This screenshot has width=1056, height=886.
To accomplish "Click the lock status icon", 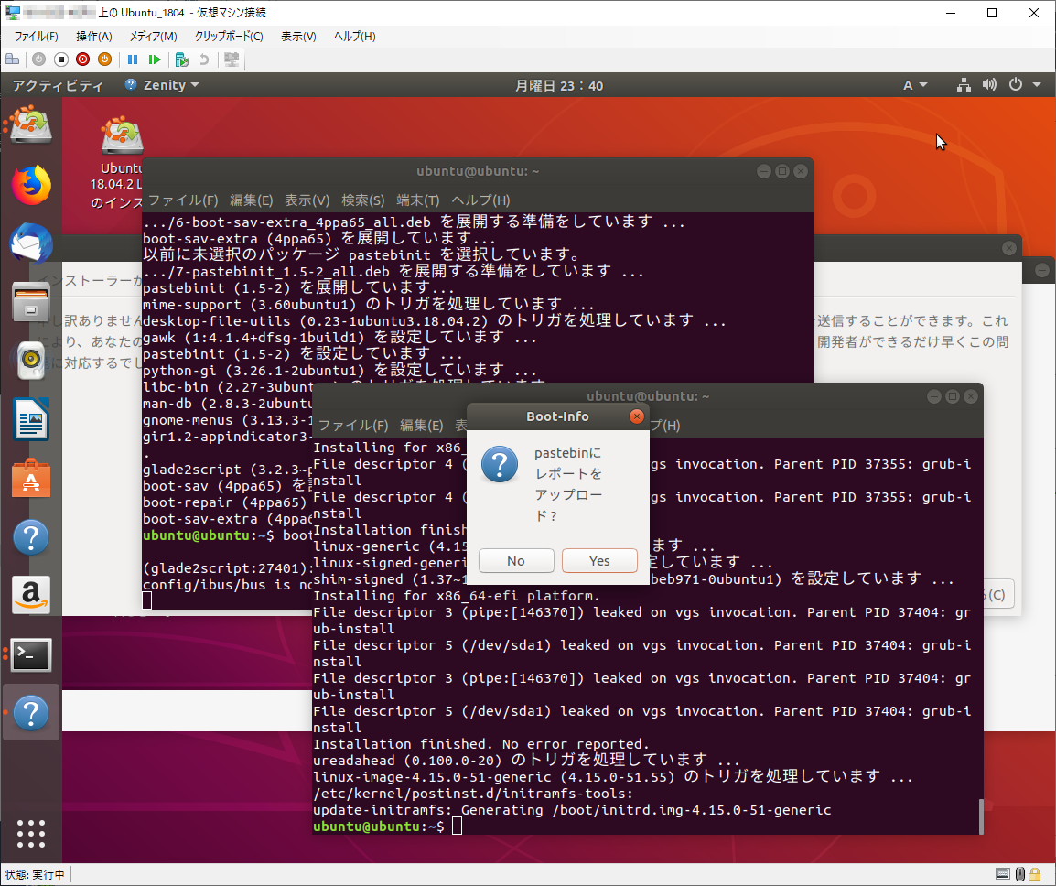I will click(x=1035, y=874).
